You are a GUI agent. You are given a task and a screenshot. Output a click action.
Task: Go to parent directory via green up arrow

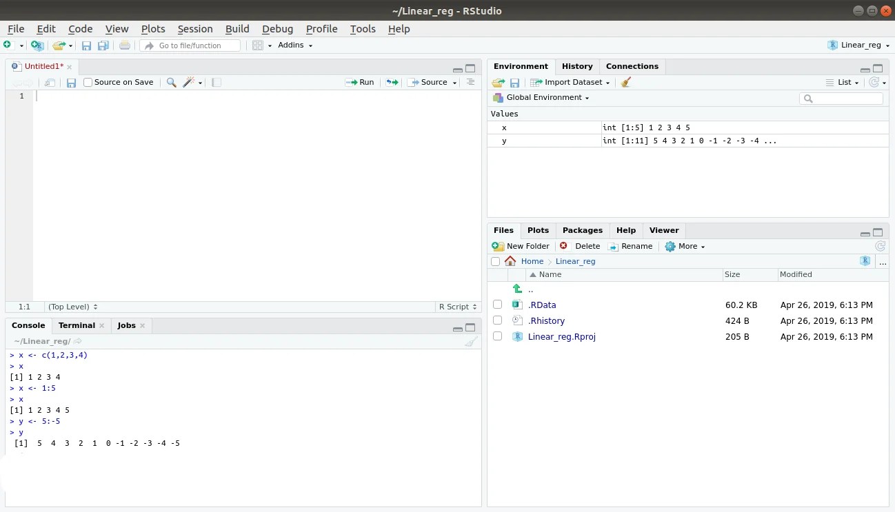coord(517,289)
